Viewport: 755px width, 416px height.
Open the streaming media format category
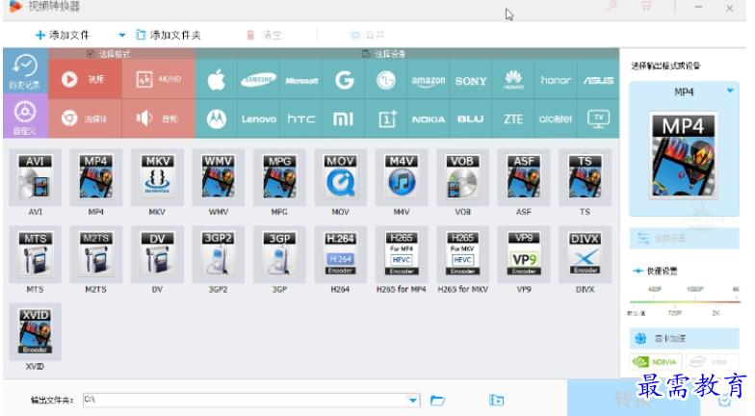click(85, 118)
